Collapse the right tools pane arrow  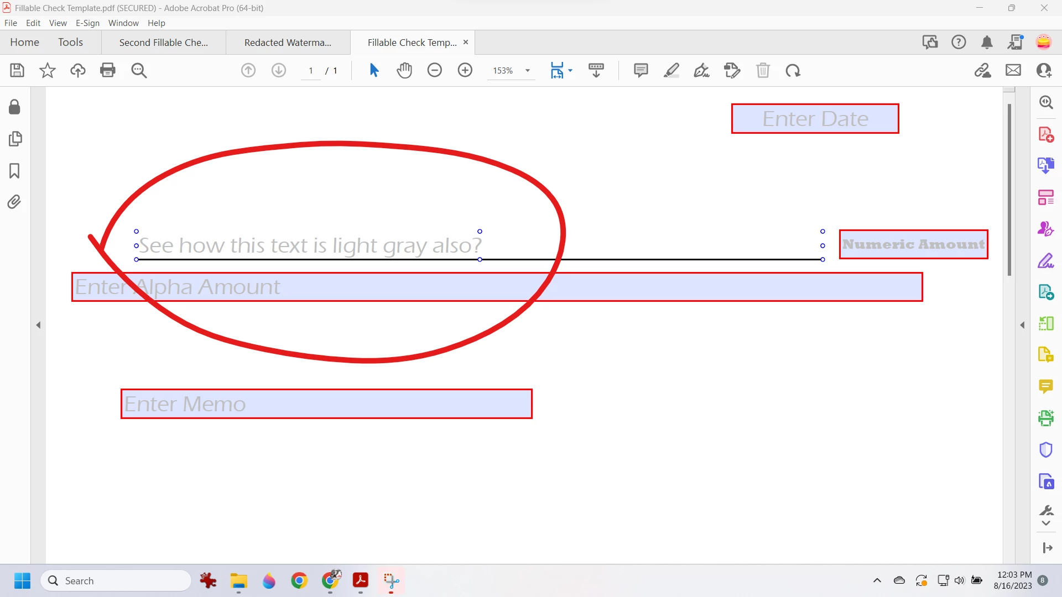click(1022, 325)
